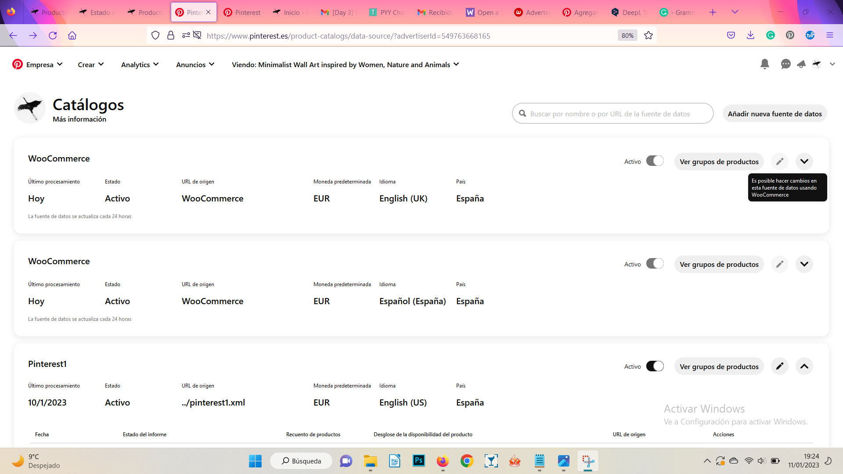This screenshot has height=474, width=843.
Task: Open the Empresa dropdown menu
Action: tap(44, 65)
